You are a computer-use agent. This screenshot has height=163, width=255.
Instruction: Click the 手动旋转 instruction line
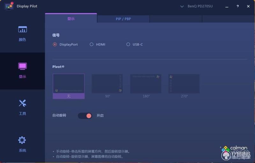(93, 151)
